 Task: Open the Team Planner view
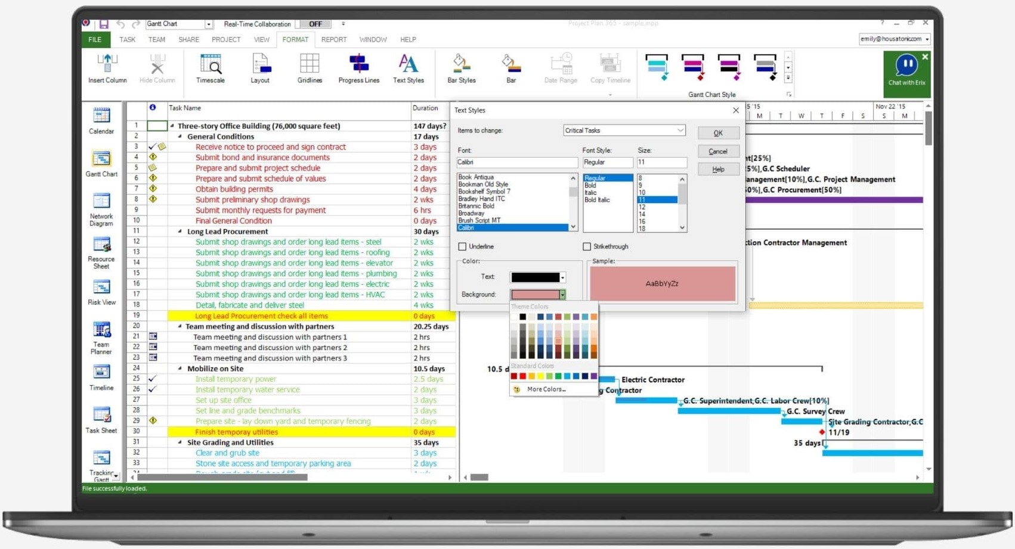pos(101,338)
